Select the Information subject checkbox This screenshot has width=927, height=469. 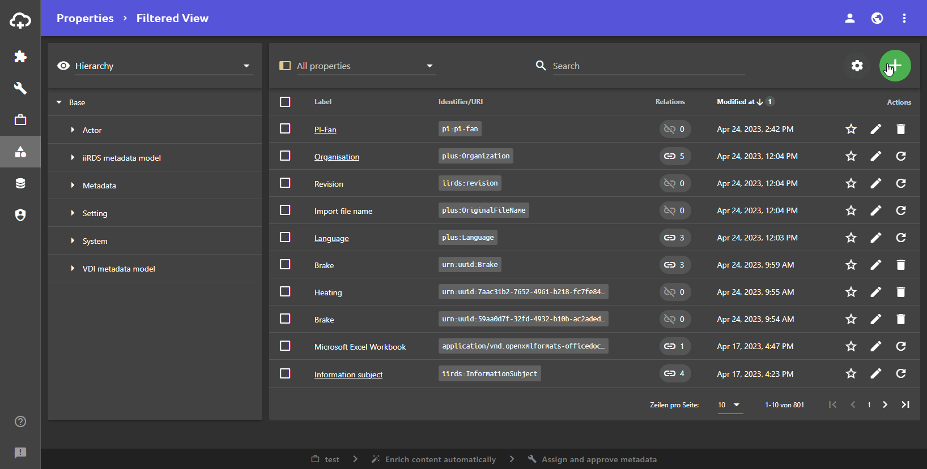(285, 373)
